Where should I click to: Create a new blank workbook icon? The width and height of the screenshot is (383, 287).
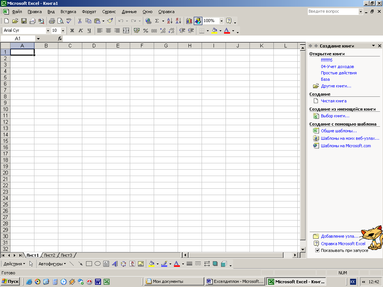click(7, 21)
